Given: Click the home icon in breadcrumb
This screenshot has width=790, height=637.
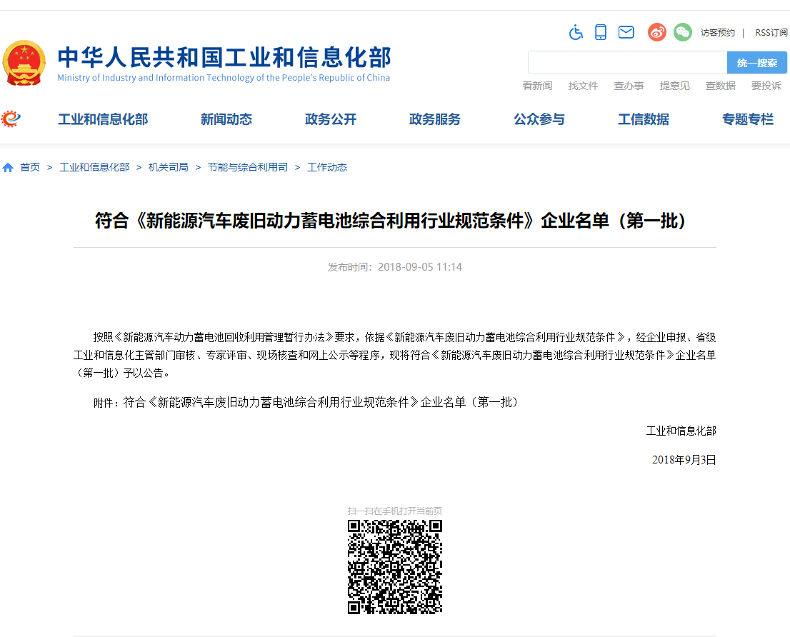Looking at the screenshot, I should pos(8,168).
